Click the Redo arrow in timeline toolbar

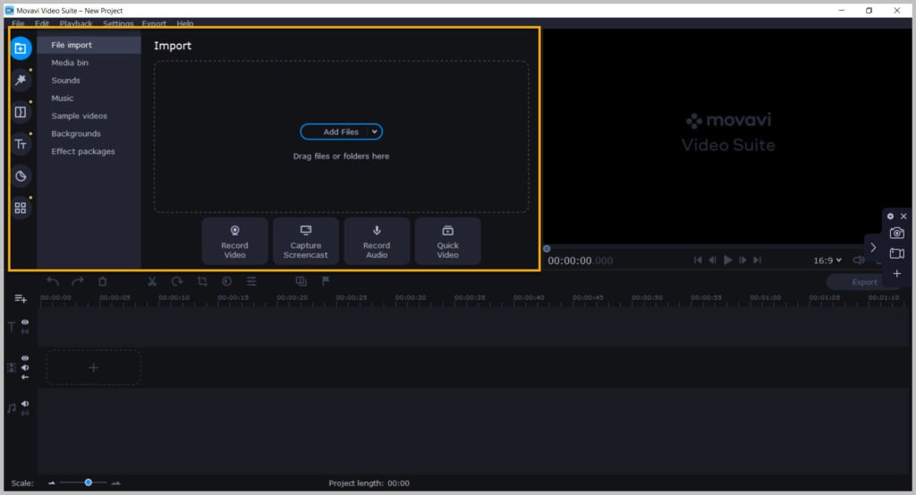click(x=77, y=282)
